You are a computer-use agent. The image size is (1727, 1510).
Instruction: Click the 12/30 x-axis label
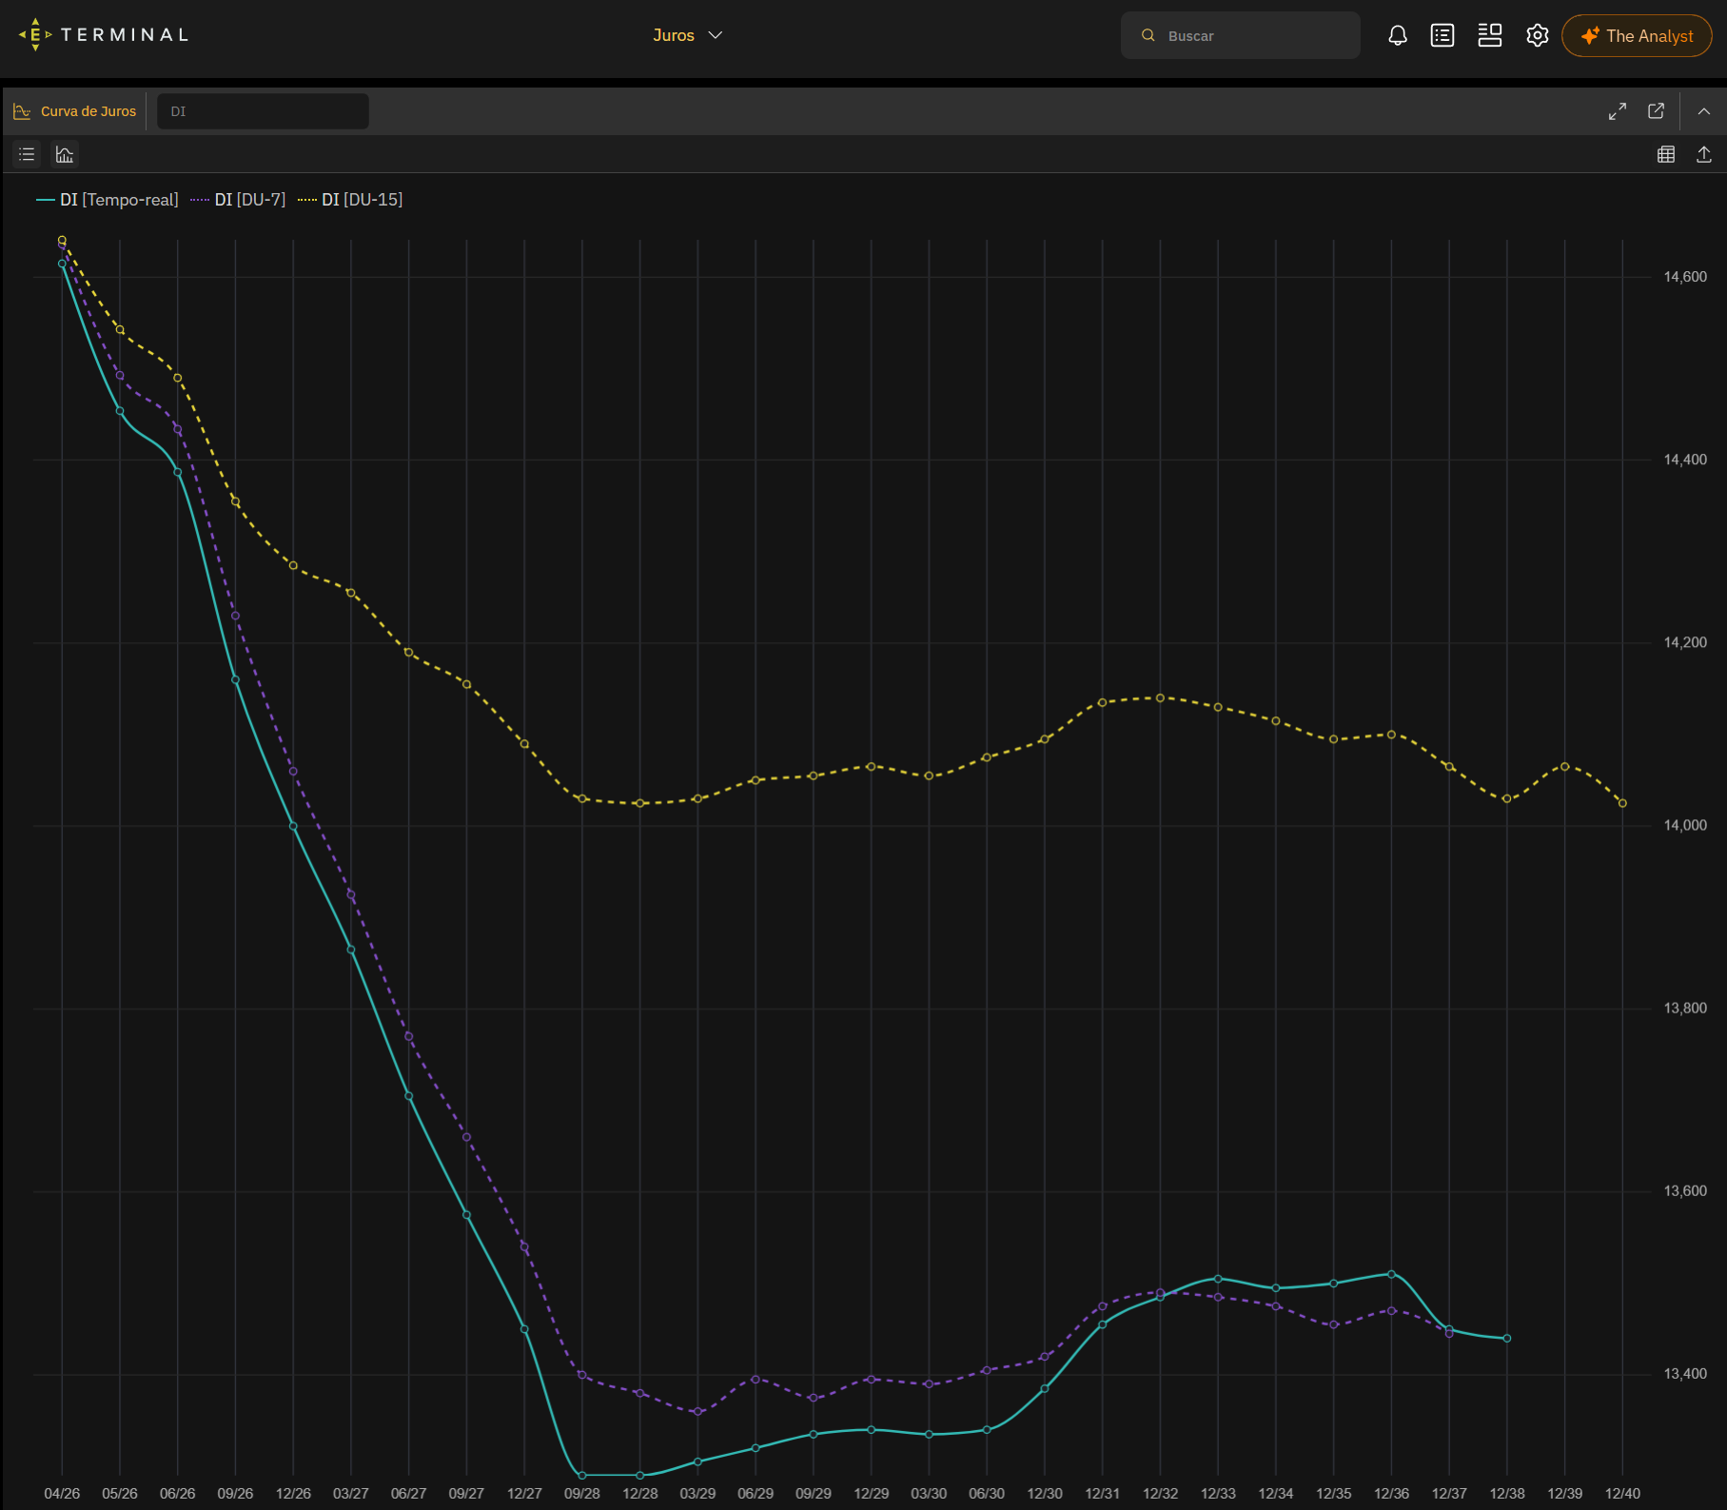tap(1045, 1494)
